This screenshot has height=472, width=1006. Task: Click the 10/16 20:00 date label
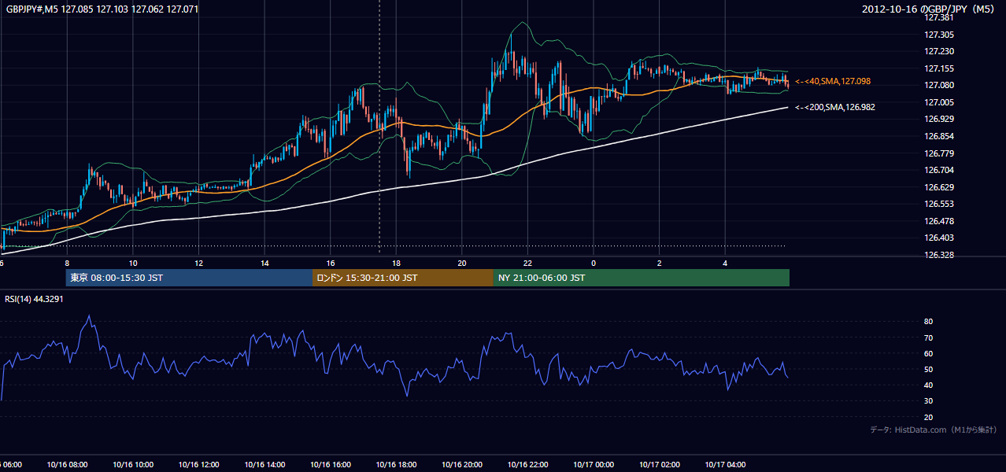tap(462, 465)
